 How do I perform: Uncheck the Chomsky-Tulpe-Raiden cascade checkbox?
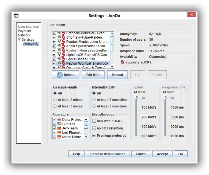point(54,37)
